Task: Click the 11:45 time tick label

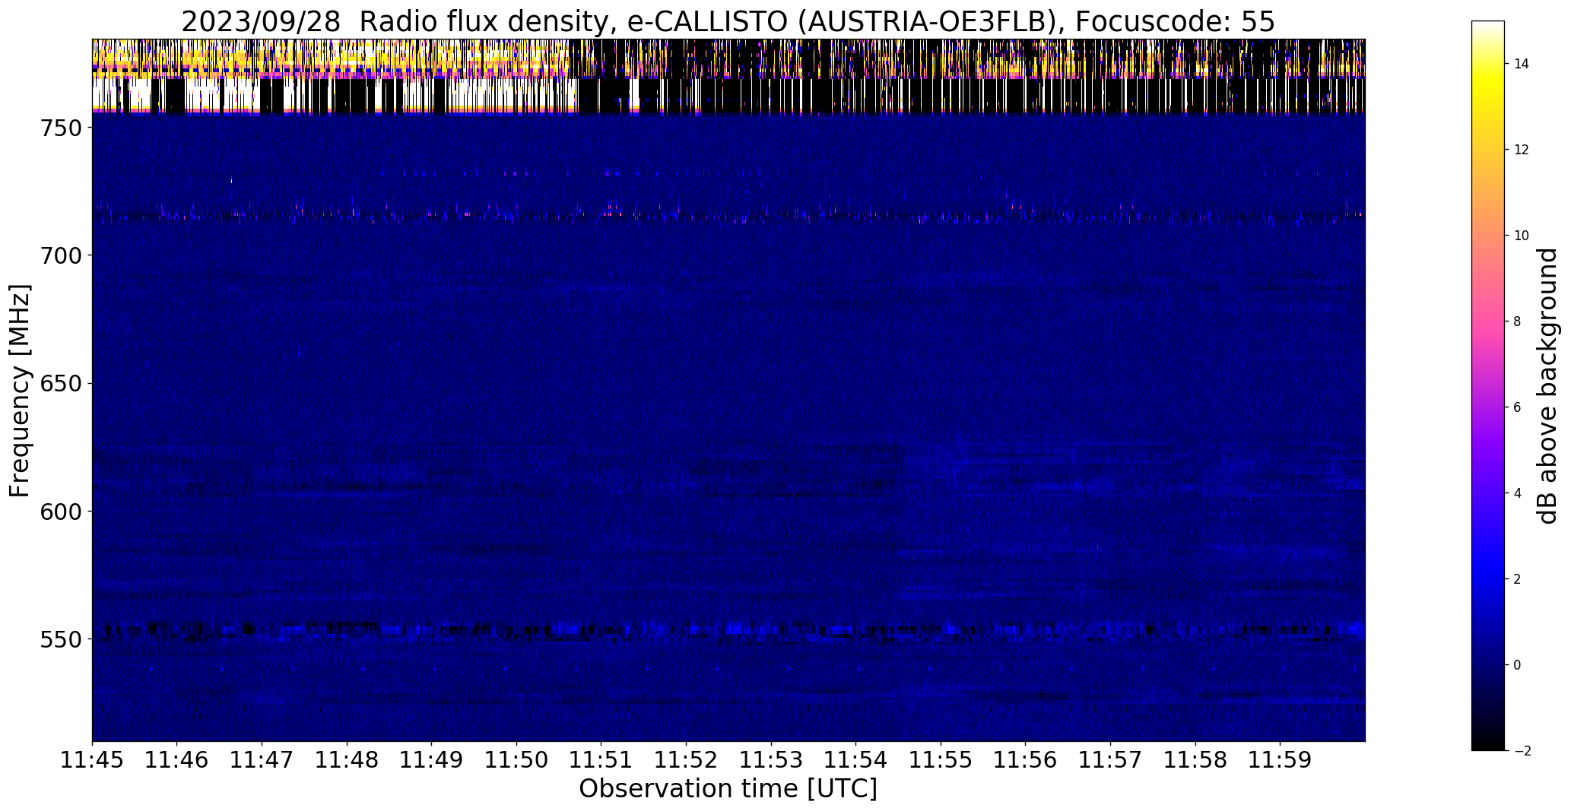Action: [92, 760]
